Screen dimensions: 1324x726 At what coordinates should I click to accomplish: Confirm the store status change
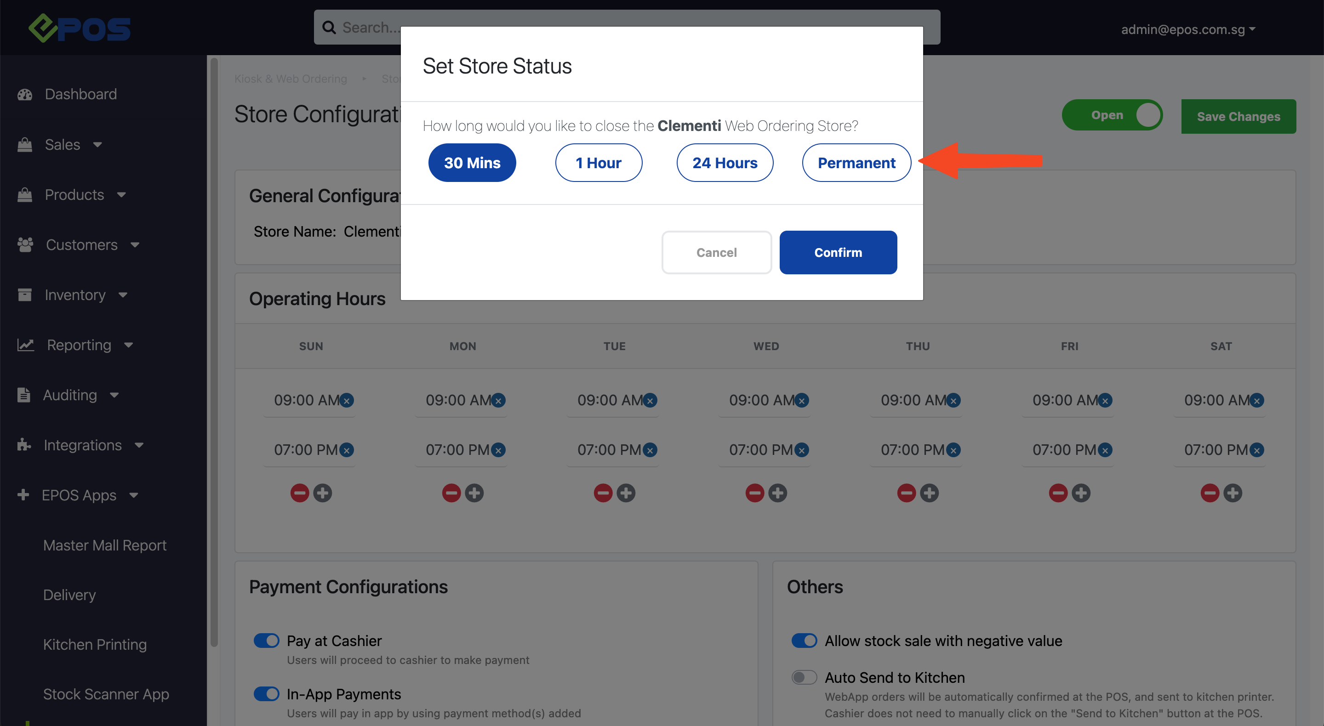point(838,252)
